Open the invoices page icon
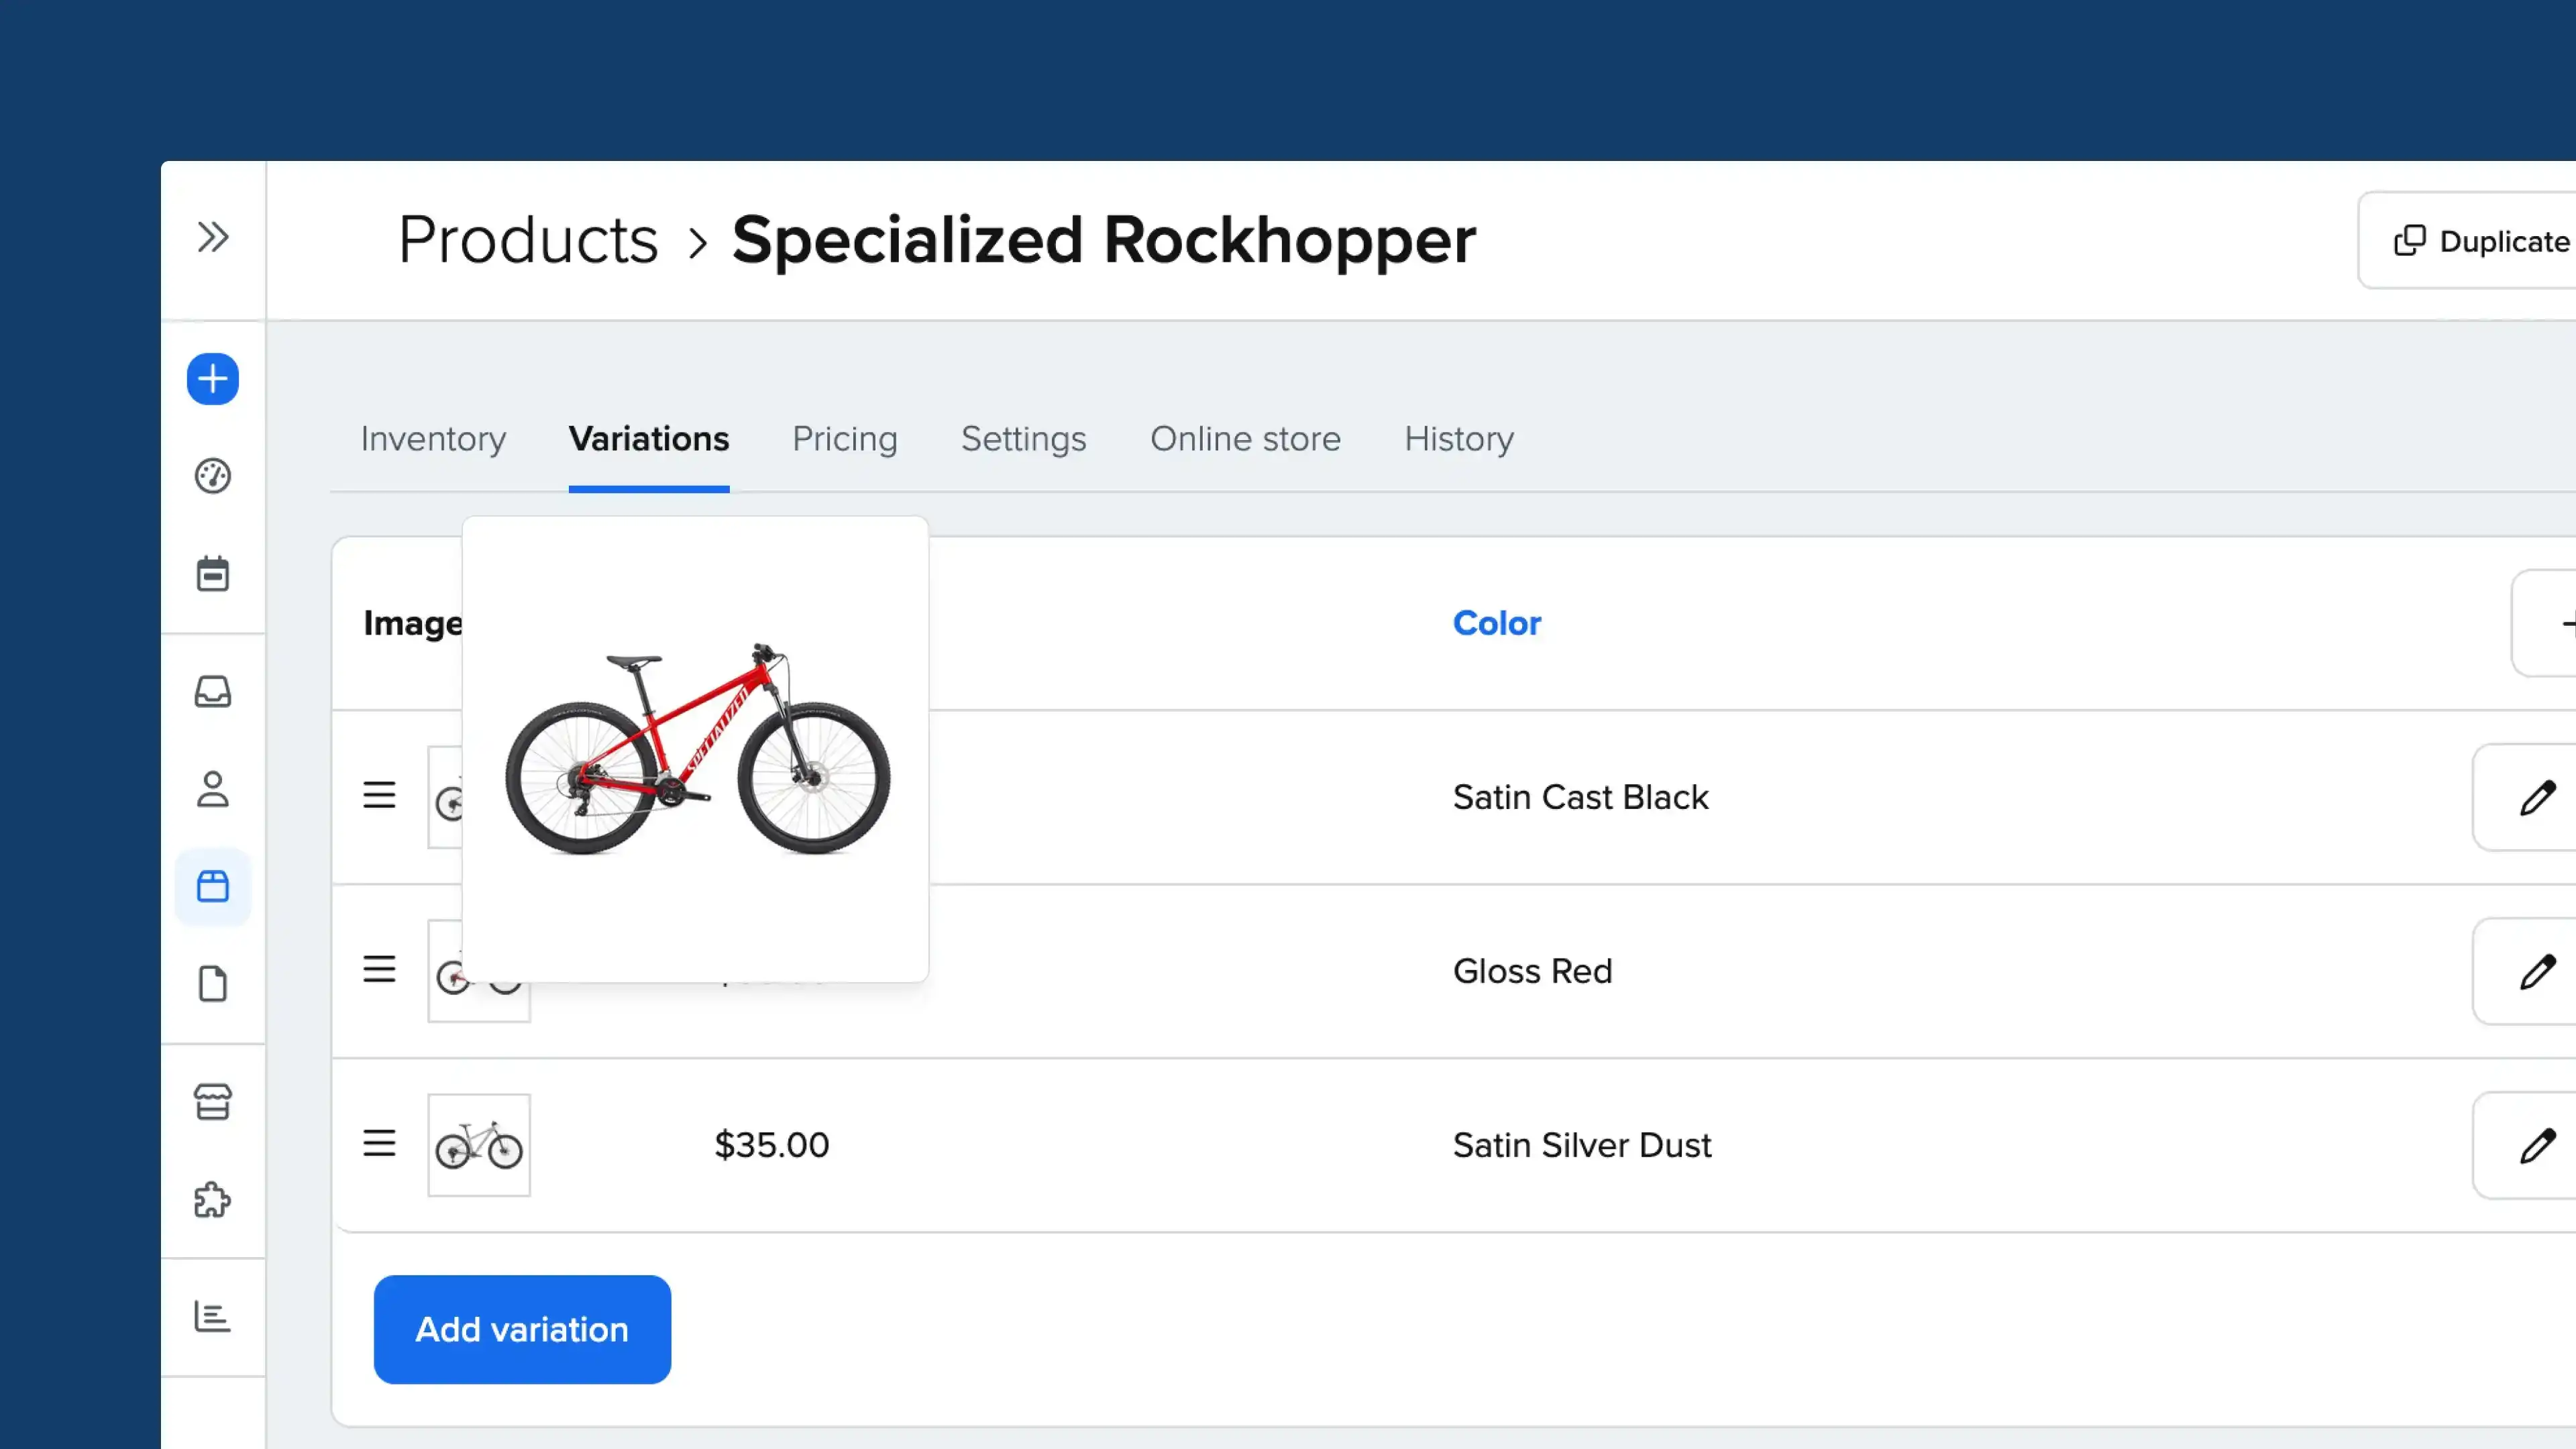The height and width of the screenshot is (1449, 2576). point(212,984)
